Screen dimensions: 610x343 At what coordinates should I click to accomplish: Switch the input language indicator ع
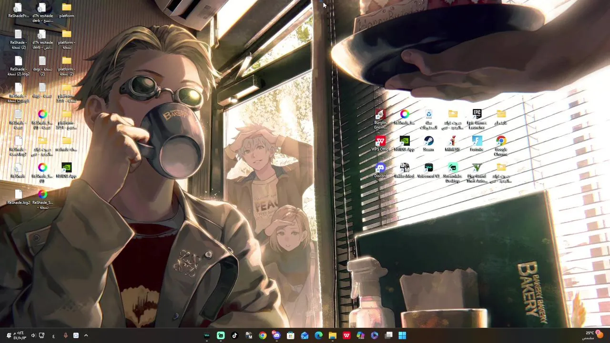pyautogui.click(x=53, y=335)
